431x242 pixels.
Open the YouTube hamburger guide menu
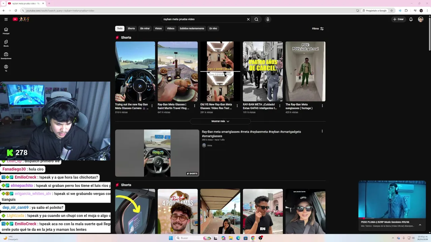tap(6, 19)
